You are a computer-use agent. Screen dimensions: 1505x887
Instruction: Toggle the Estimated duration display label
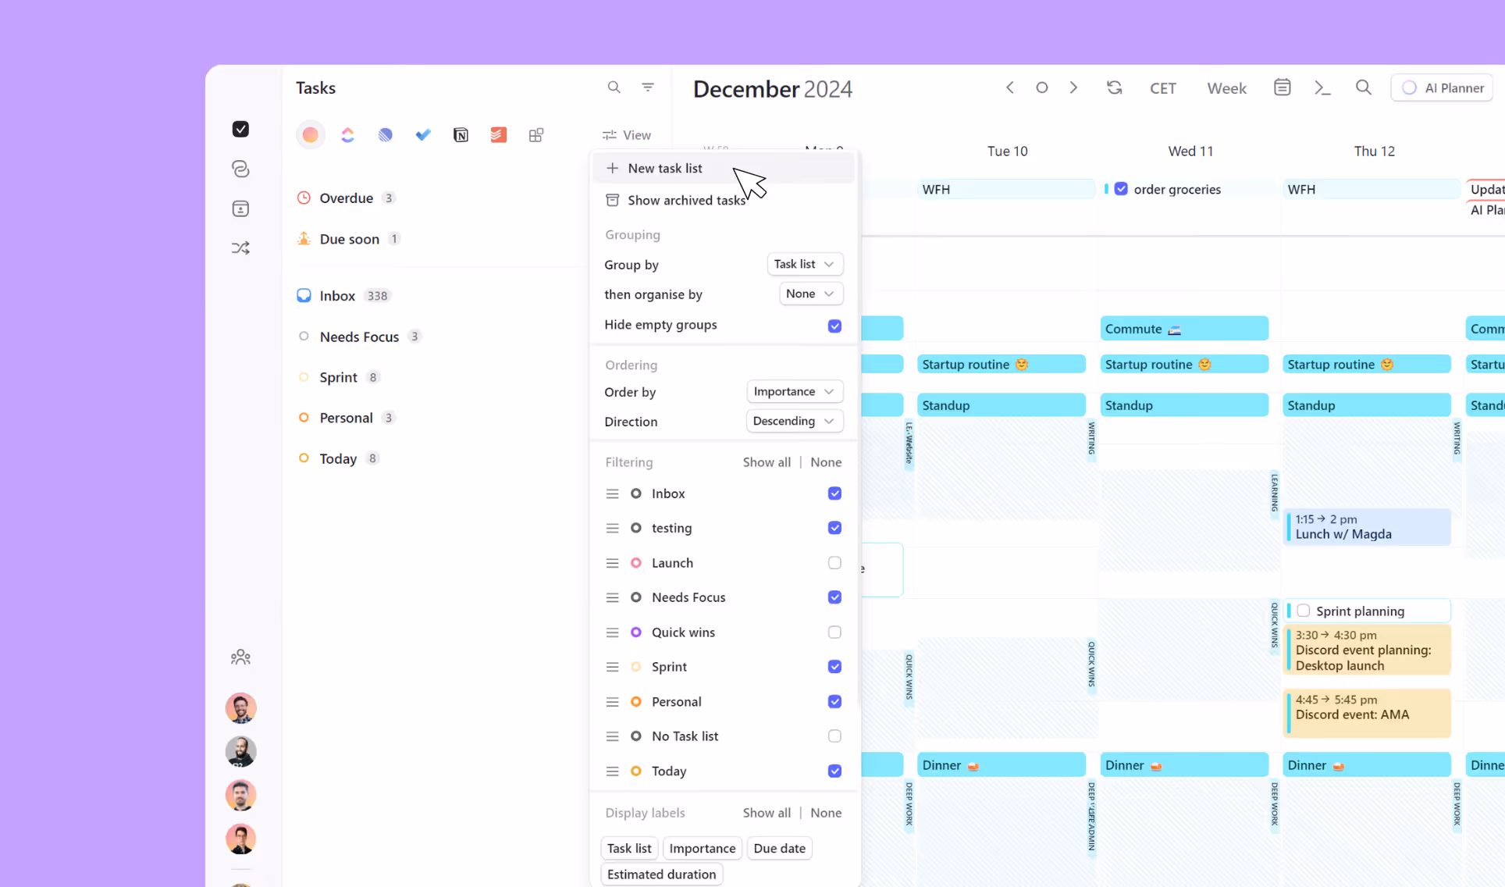coord(661,875)
